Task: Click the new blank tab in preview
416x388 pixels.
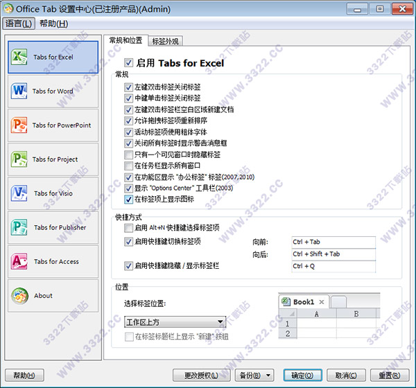Action: [x=338, y=302]
